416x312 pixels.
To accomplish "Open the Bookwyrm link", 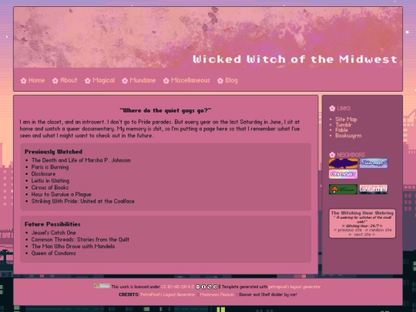I will pyautogui.click(x=348, y=136).
